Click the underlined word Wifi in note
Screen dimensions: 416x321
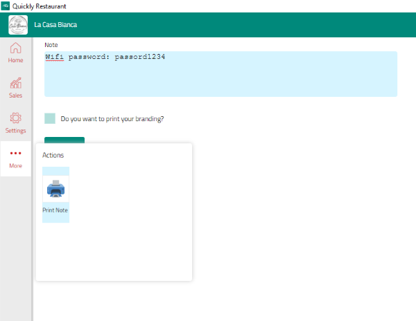[x=54, y=57]
